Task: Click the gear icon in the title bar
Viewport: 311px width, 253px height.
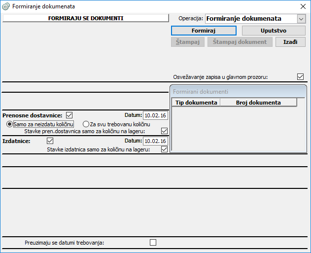Action: (6, 6)
